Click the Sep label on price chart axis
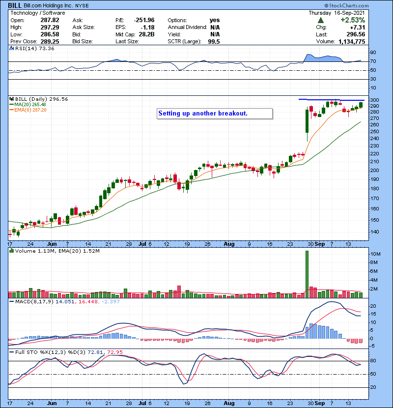The image size is (393, 408). [320, 244]
